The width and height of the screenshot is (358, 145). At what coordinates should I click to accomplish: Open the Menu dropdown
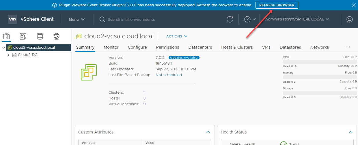coord(77,19)
